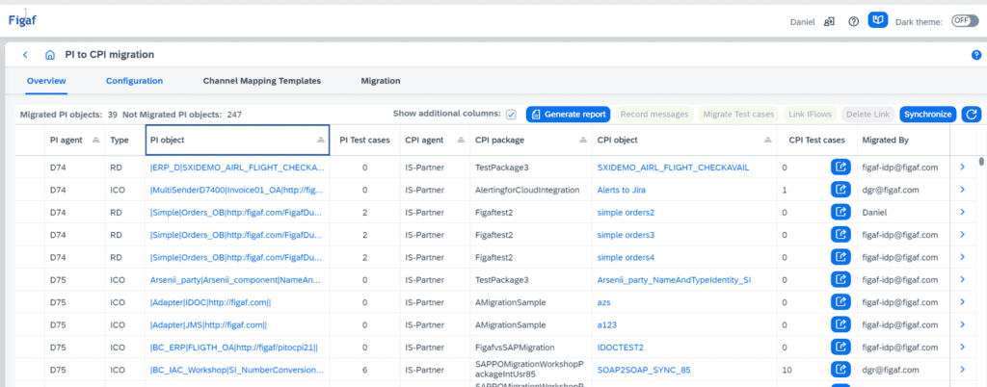
Task: Uncheck Show additional columns checkbox
Action: pos(511,115)
